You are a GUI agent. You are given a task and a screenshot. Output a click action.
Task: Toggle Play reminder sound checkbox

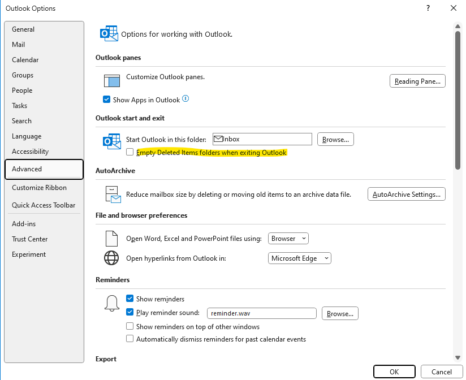click(130, 312)
